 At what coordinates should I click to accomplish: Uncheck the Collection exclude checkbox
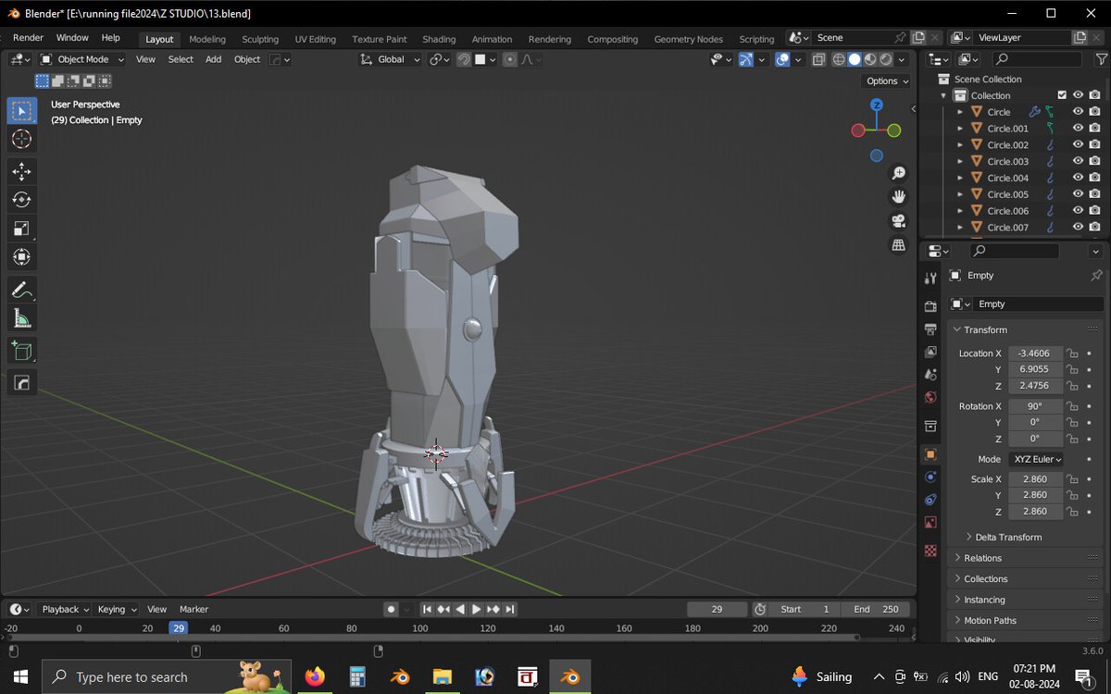tap(1062, 95)
